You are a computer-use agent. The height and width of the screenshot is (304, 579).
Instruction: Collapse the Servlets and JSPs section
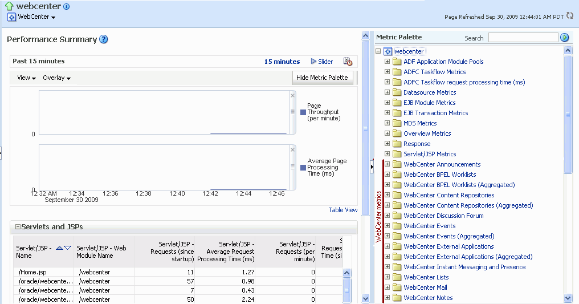pos(18,227)
